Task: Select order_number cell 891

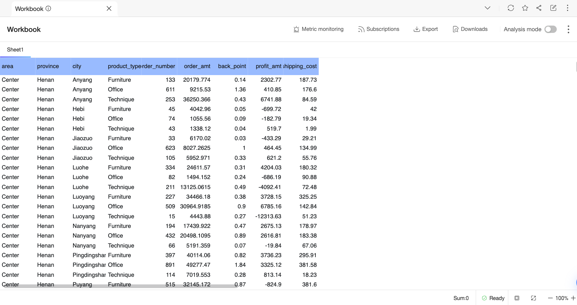Action: pos(159,265)
